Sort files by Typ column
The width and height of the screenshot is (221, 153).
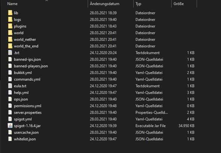138,4
